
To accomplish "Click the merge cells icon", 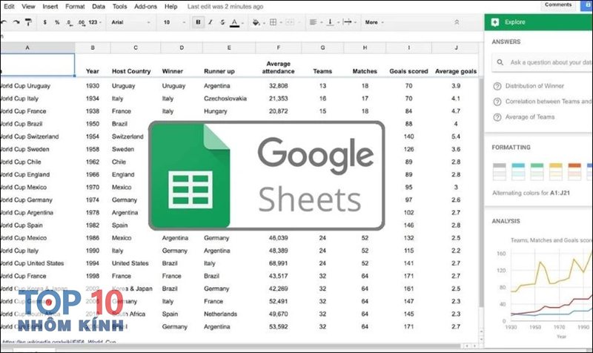I will pos(289,22).
